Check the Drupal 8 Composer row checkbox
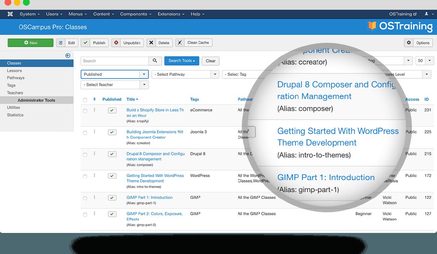Viewport: 437px width, 254px height. click(85, 155)
